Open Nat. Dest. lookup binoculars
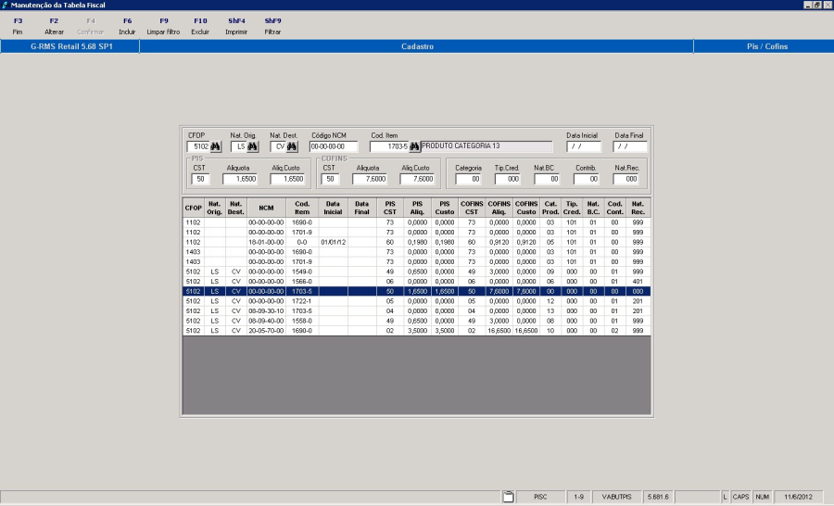Image resolution: width=834 pixels, height=506 pixels. point(291,146)
